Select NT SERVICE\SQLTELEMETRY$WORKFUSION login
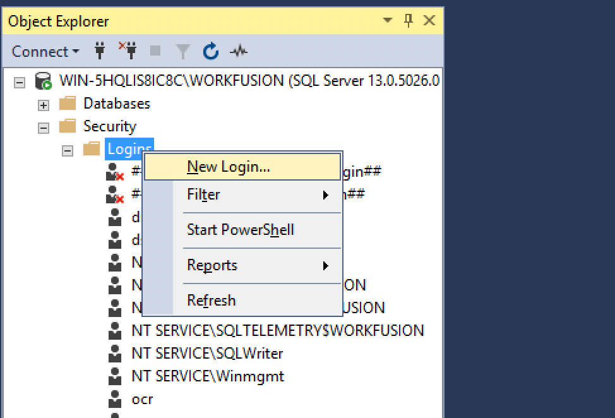Screen dimensions: 615x418 pos(278,331)
